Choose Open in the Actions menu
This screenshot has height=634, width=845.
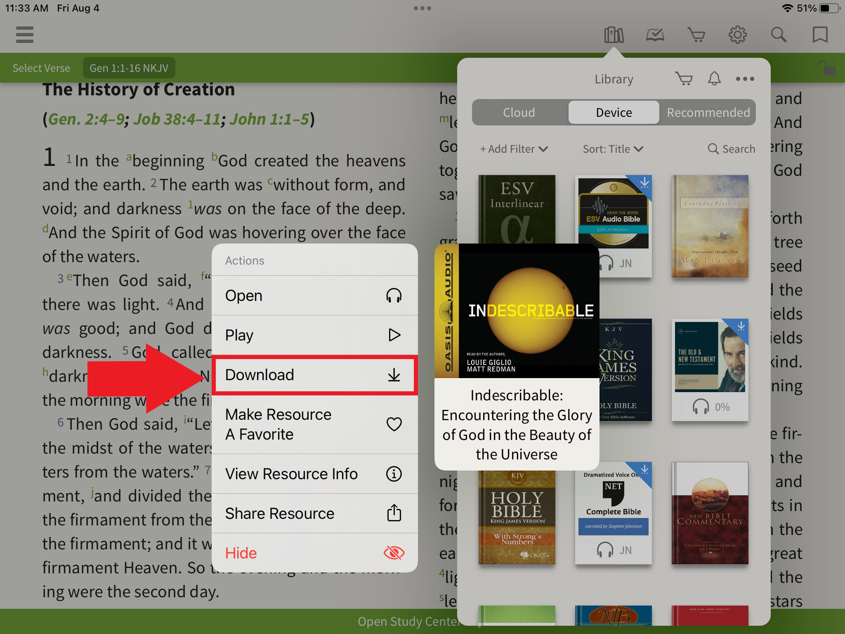[x=314, y=296]
